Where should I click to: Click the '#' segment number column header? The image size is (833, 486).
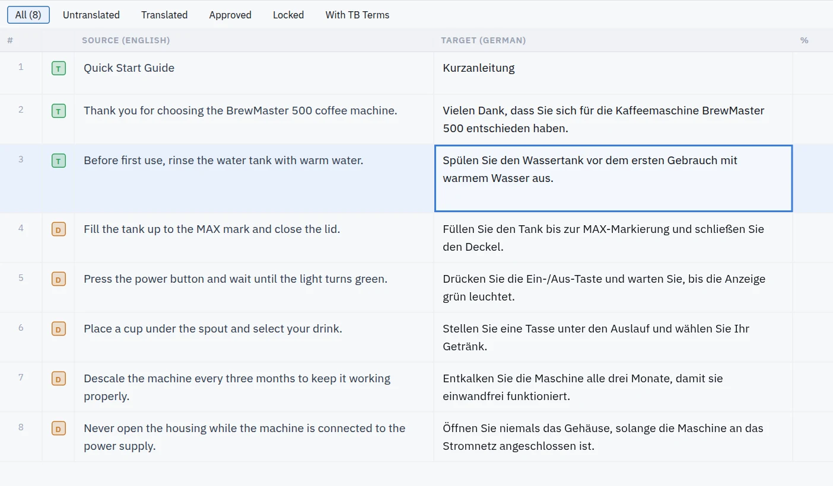[x=10, y=40]
